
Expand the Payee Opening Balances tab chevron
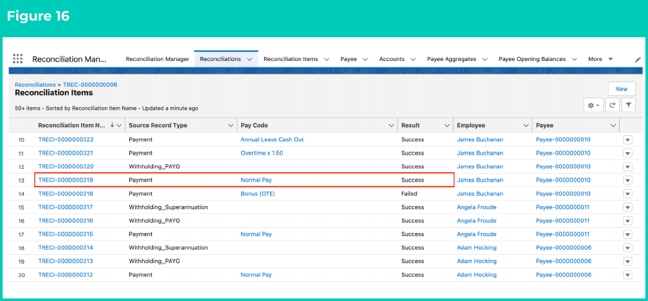[x=575, y=60]
